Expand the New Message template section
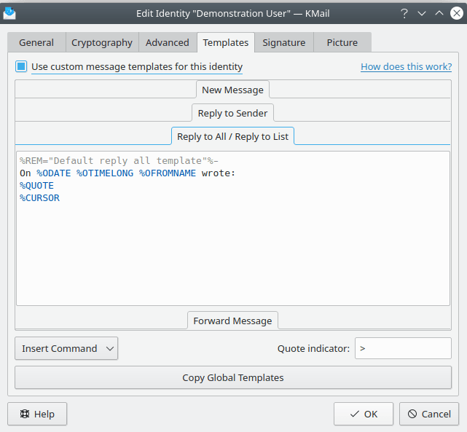Image resolution: width=467 pixels, height=432 pixels. coord(233,89)
